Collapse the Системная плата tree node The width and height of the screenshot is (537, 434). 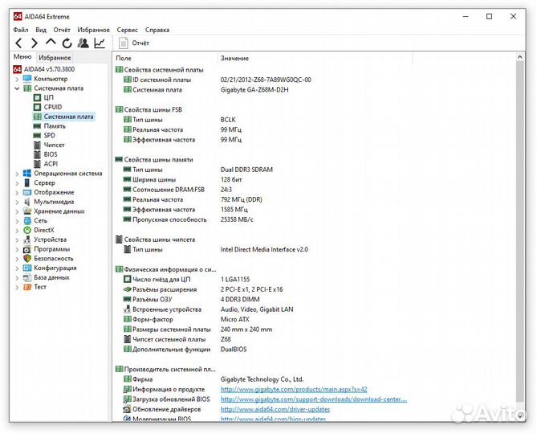(17, 88)
